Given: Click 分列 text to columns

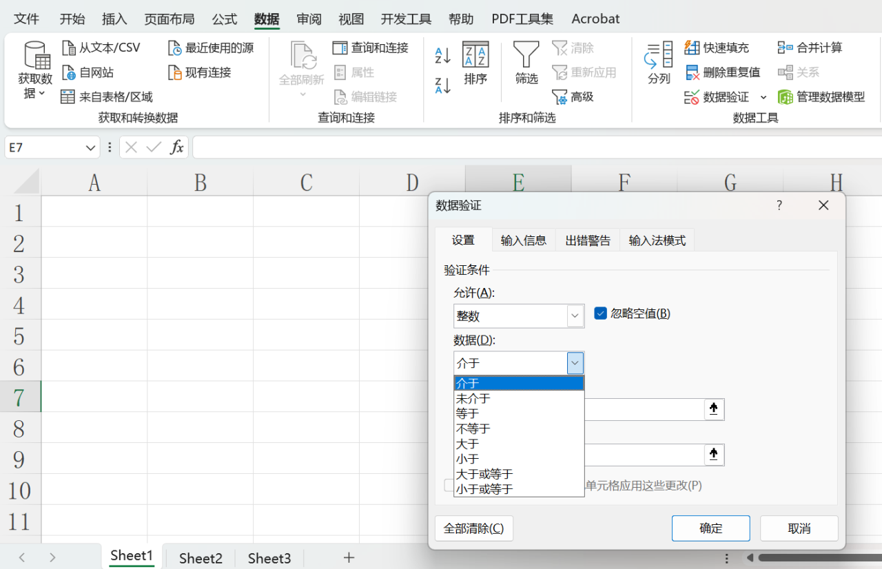Looking at the screenshot, I should pos(659,63).
